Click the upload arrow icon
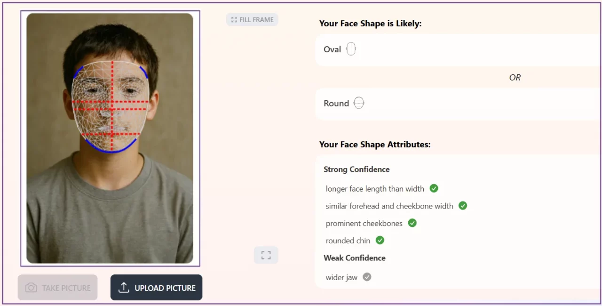 click(124, 288)
